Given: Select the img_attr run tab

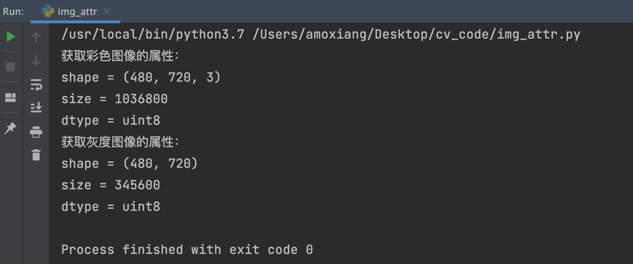Looking at the screenshot, I should [77, 12].
